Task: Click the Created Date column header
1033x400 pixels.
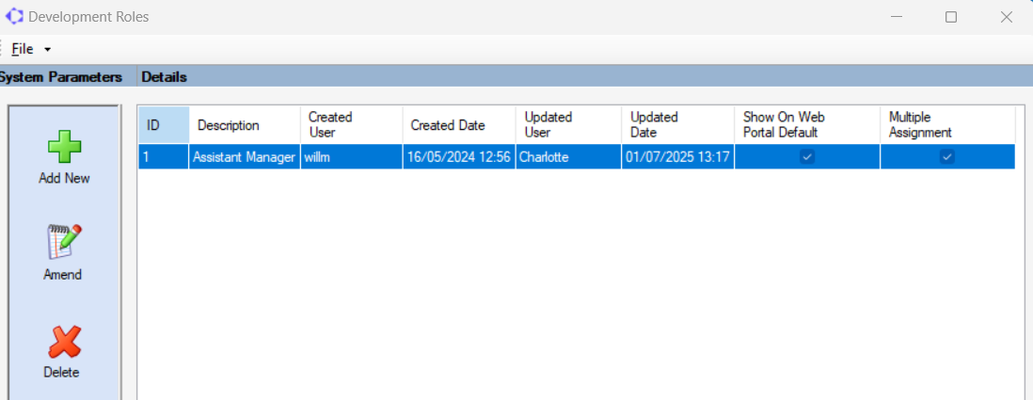Action: (459, 125)
